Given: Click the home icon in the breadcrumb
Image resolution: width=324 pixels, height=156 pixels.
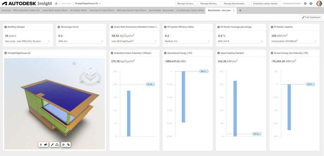Looking at the screenshot, I should pos(56,3).
